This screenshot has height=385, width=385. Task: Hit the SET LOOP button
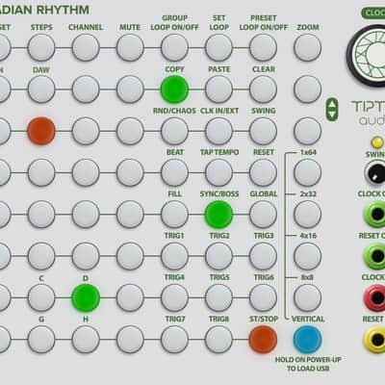(218, 48)
